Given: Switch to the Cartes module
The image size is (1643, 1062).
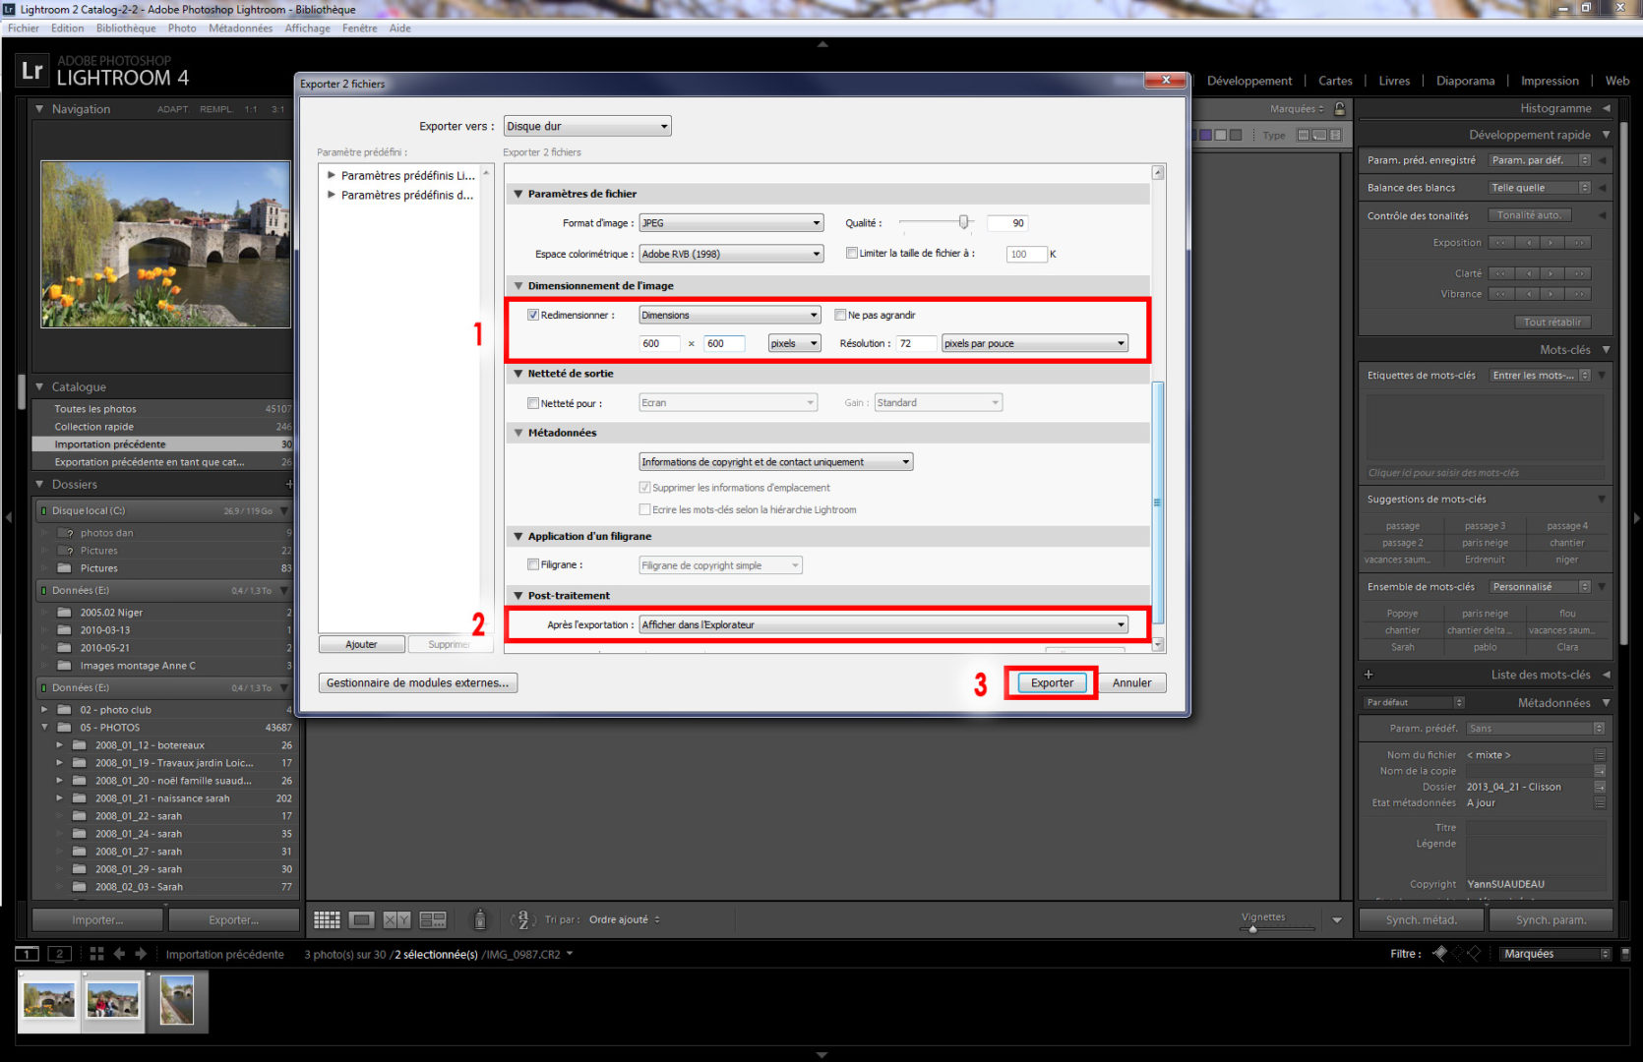Looking at the screenshot, I should pyautogui.click(x=1335, y=81).
